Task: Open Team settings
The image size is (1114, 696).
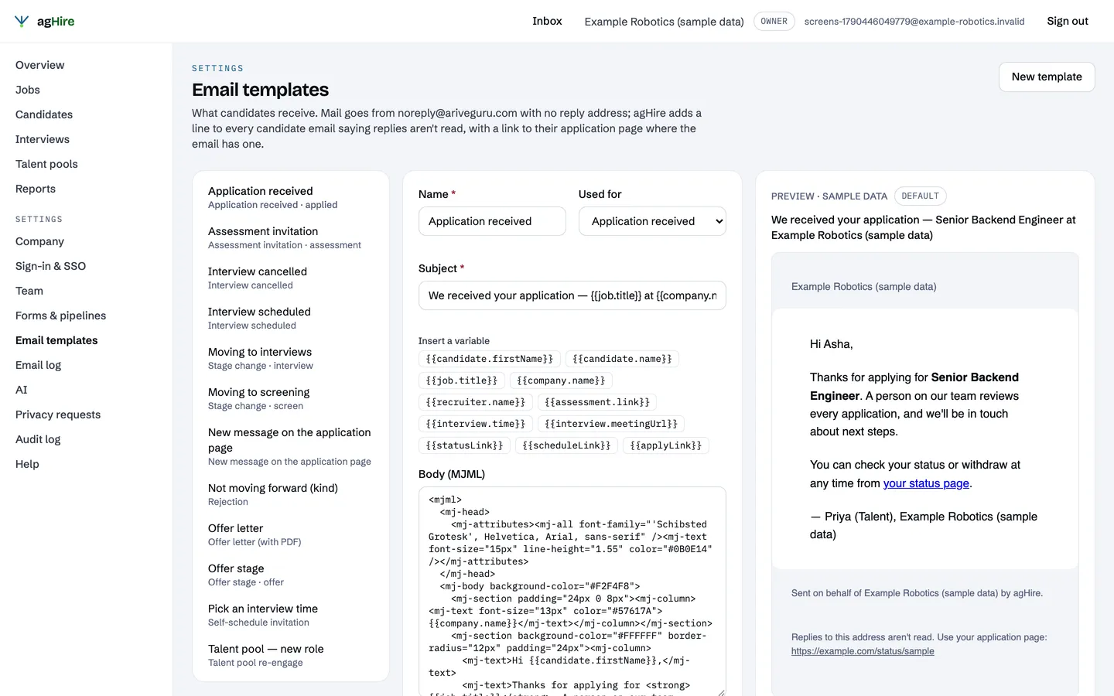Action: point(29,291)
